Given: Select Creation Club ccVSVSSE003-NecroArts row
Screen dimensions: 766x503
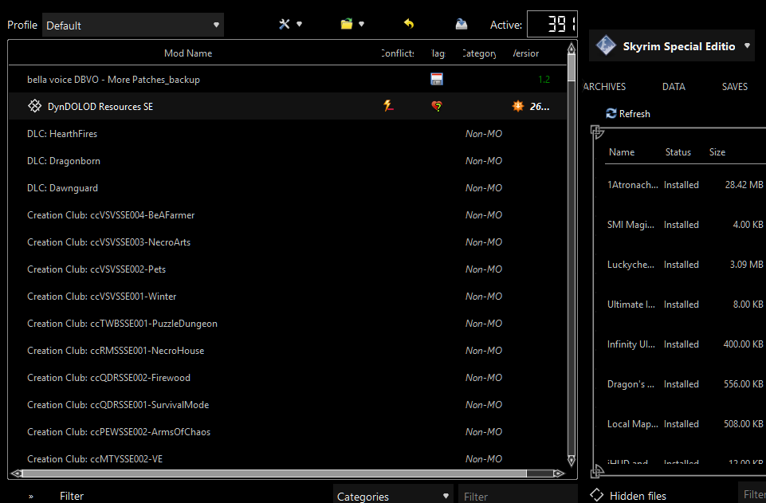Looking at the screenshot, I should [288, 242].
